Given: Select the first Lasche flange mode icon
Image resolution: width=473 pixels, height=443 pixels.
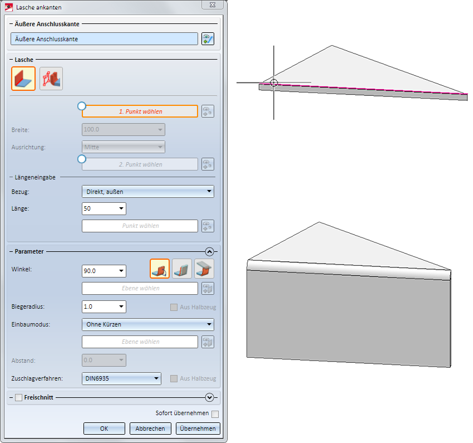Looking at the screenshot, I should point(23,79).
